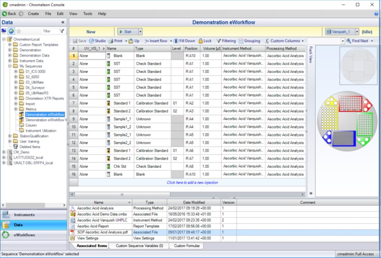The width and height of the screenshot is (381, 258).
Task: Toggle the Grouping option in toolbar
Action: pyautogui.click(x=249, y=41)
